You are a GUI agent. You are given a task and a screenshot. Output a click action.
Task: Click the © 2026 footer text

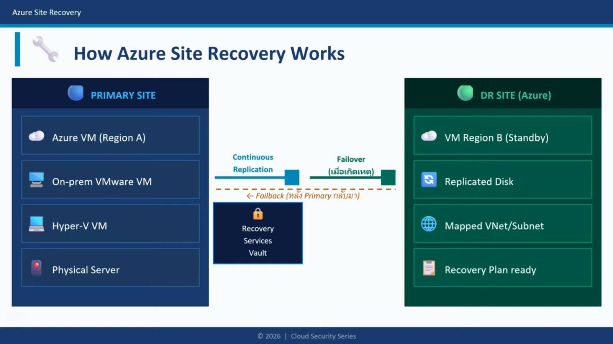(269, 336)
